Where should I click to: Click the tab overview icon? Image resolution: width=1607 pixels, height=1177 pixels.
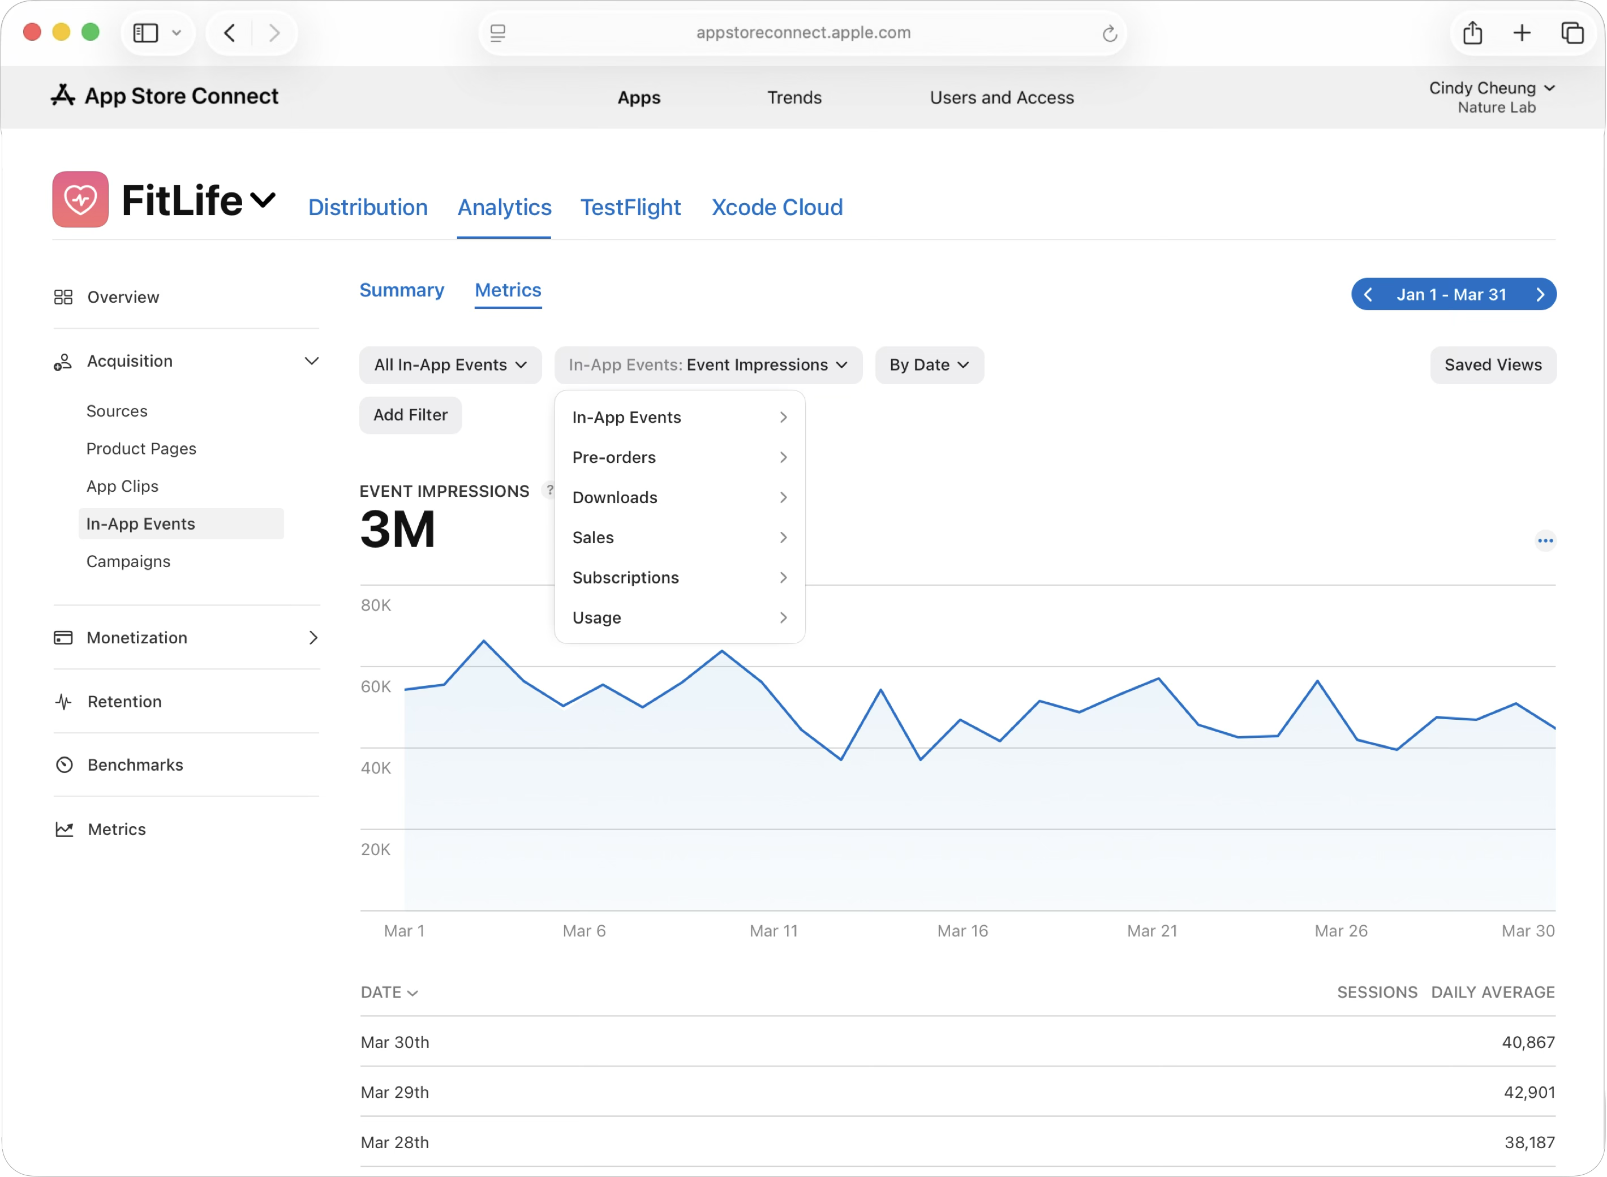1572,33
